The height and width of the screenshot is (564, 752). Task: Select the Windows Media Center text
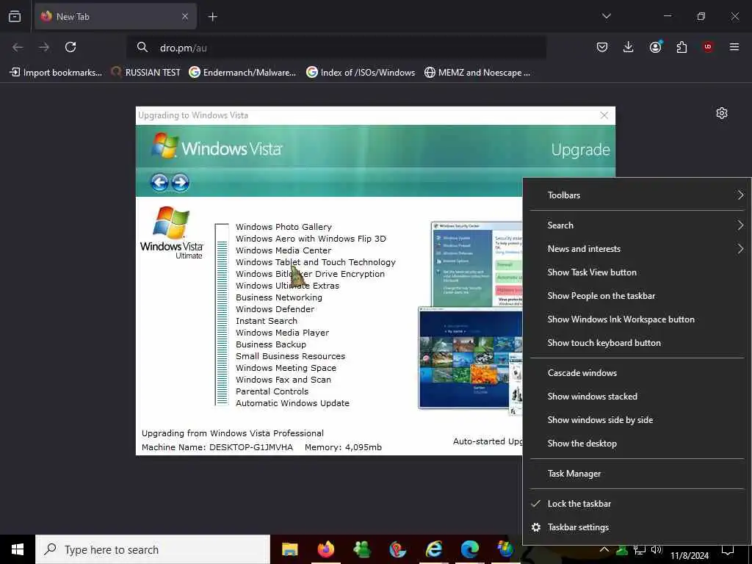click(x=283, y=250)
